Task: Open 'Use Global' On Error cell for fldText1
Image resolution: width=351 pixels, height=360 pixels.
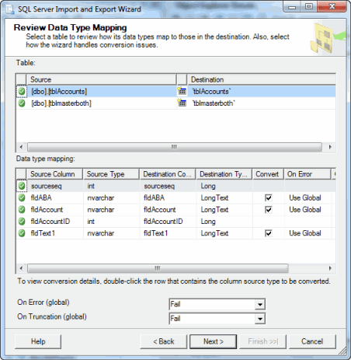Action: [x=308, y=233]
